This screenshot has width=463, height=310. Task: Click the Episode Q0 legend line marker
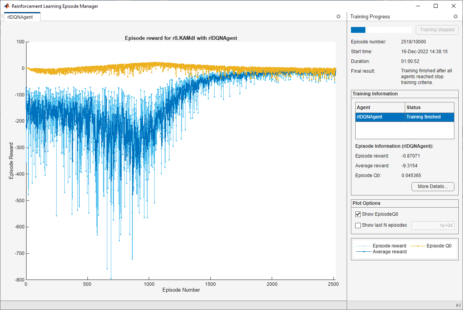pyautogui.click(x=418, y=246)
